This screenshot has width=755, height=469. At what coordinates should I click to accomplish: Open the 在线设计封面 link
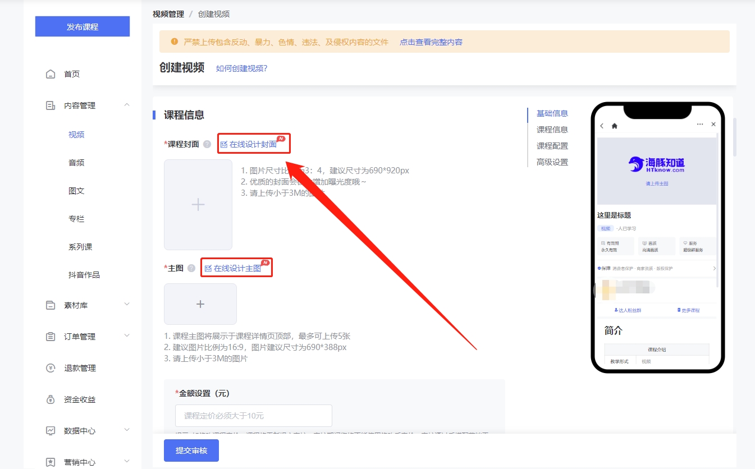click(x=253, y=144)
